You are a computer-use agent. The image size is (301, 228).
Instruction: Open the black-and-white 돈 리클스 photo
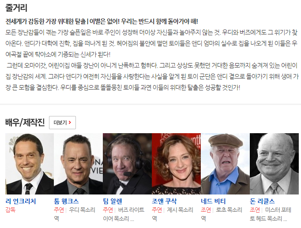click(x=274, y=164)
